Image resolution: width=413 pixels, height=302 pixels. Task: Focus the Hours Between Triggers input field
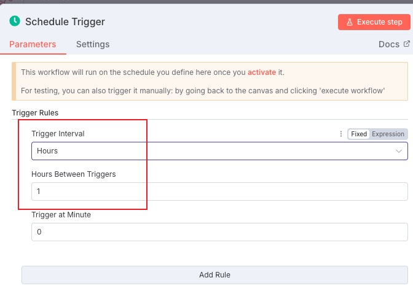coord(219,192)
